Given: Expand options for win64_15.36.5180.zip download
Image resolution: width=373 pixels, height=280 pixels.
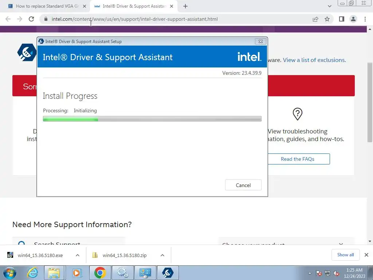Looking at the screenshot, I should pyautogui.click(x=162, y=255).
